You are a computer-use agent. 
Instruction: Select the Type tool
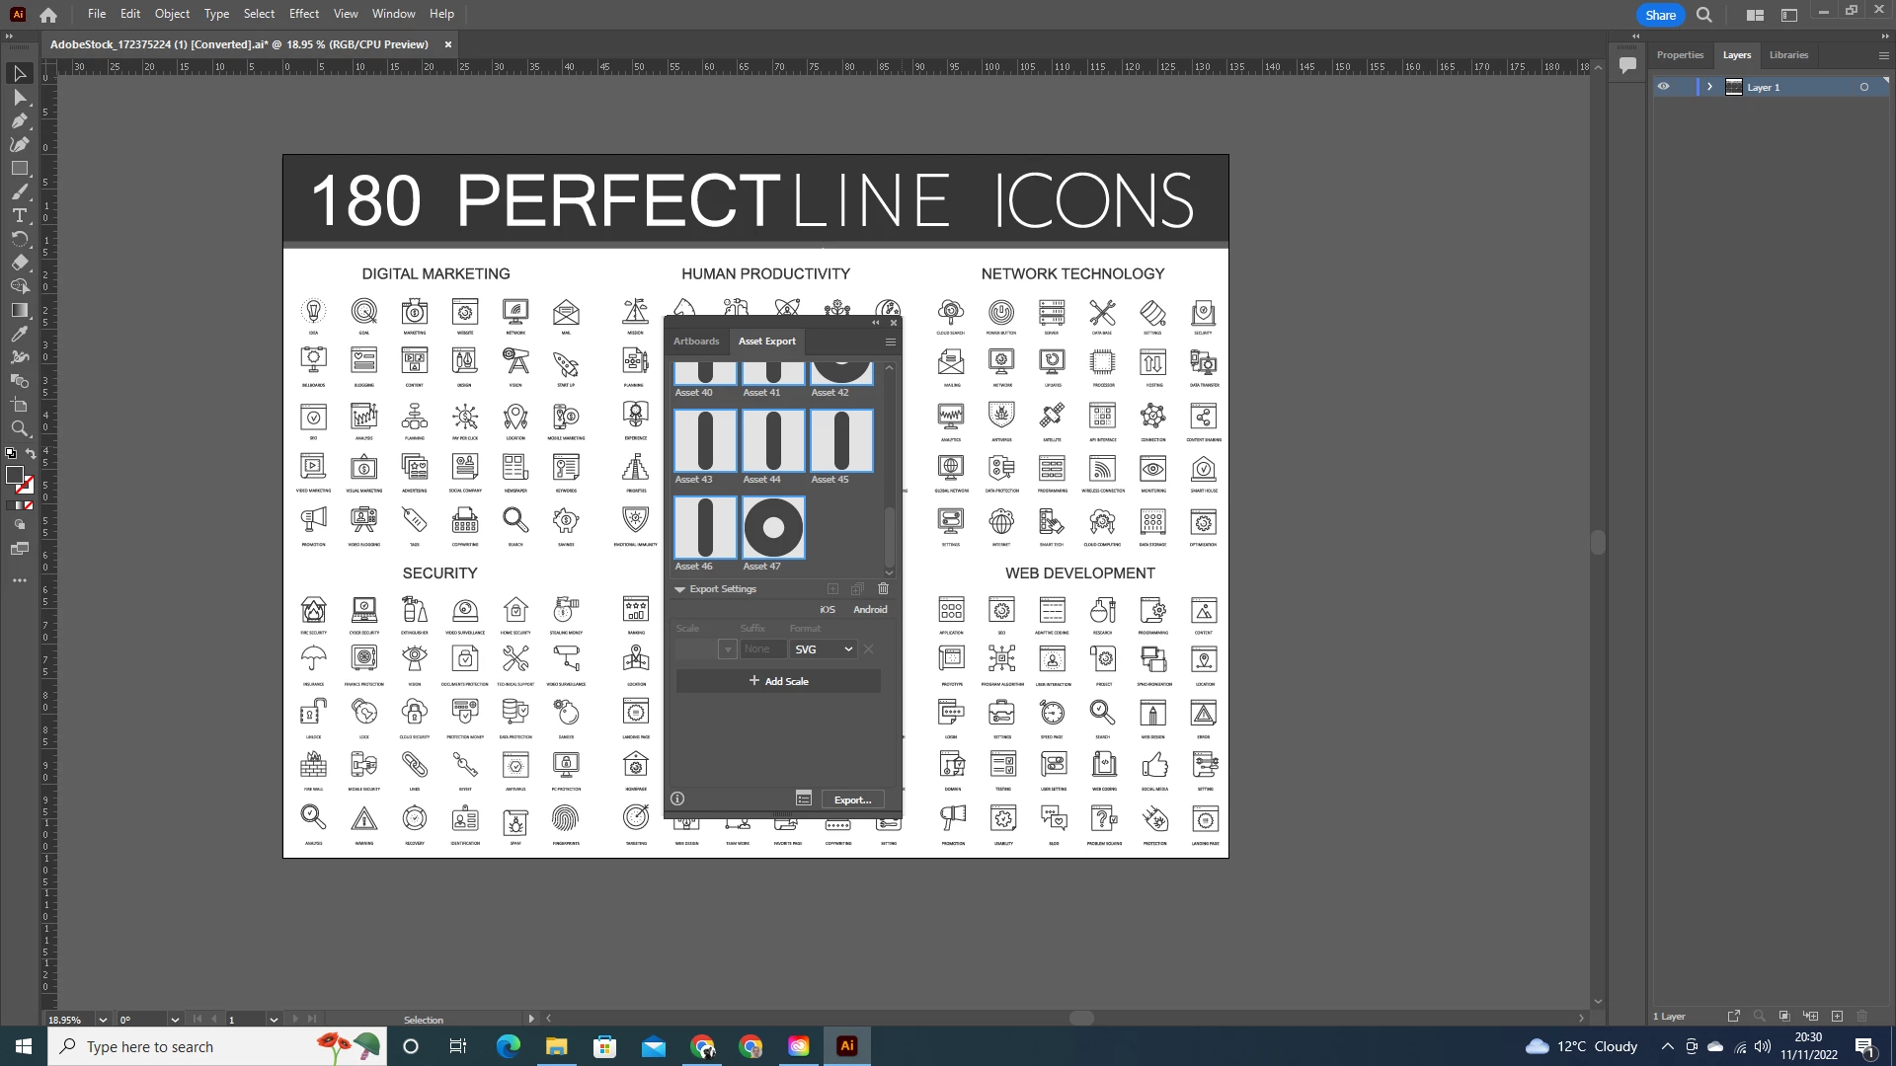tap(19, 215)
